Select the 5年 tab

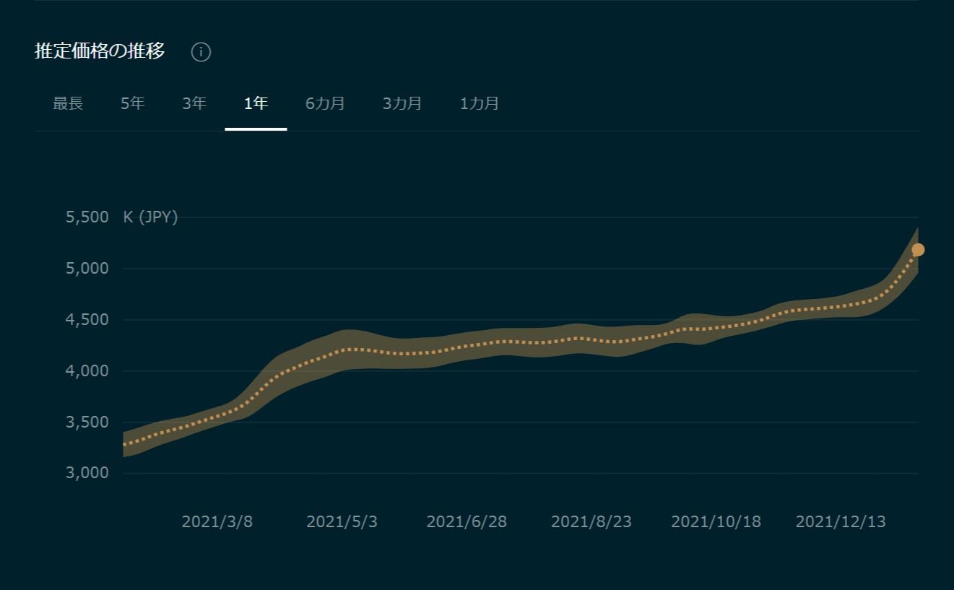pyautogui.click(x=132, y=103)
